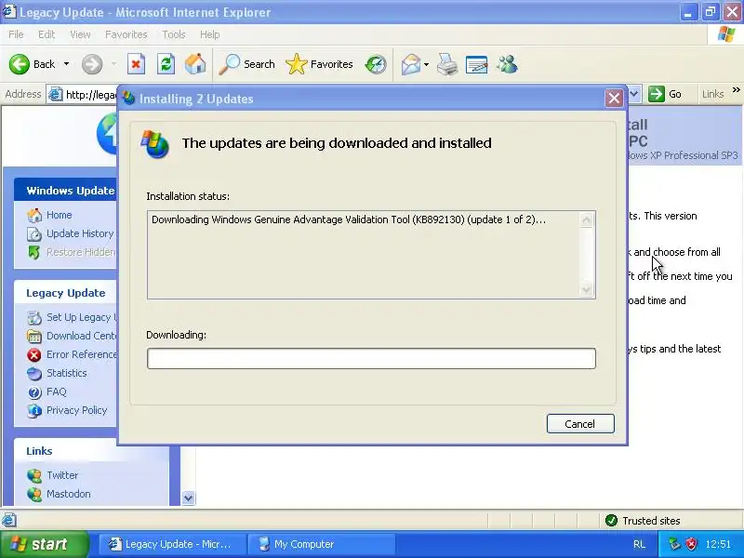The width and height of the screenshot is (744, 558).
Task: Open the Help menu
Action: [x=210, y=34]
